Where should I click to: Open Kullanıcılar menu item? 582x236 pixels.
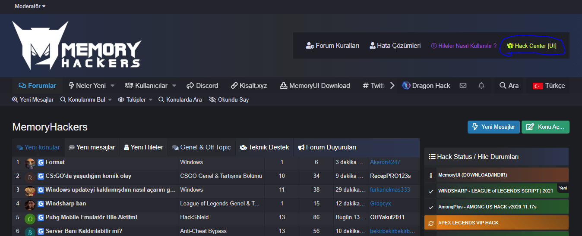coord(146,85)
